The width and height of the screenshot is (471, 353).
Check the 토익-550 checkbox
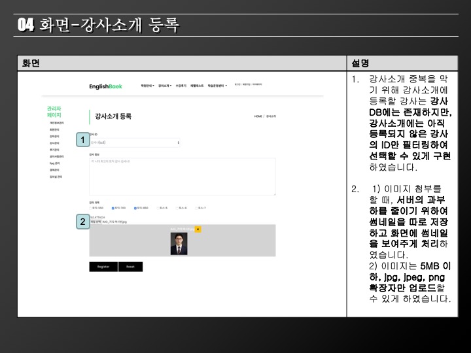91,208
